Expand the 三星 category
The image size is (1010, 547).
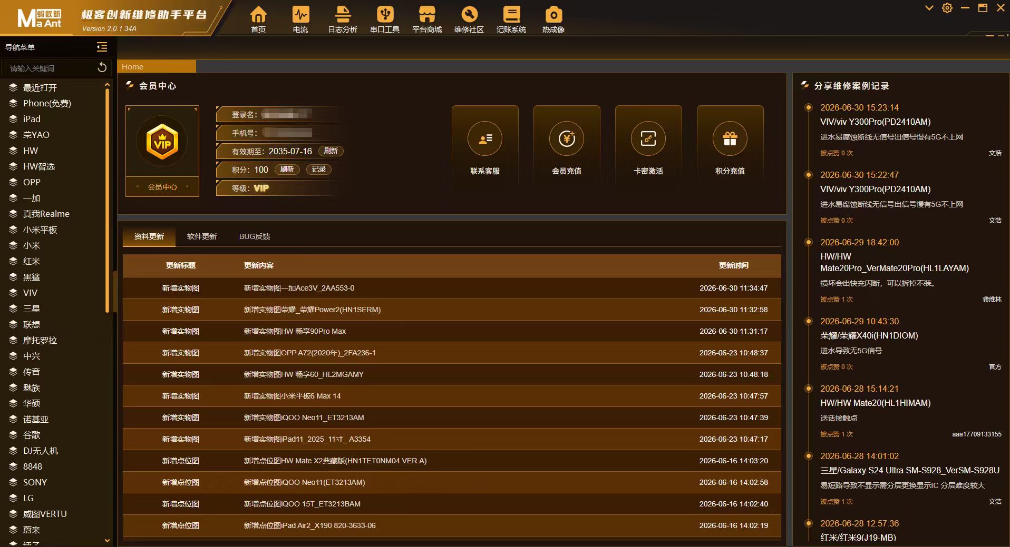point(32,309)
